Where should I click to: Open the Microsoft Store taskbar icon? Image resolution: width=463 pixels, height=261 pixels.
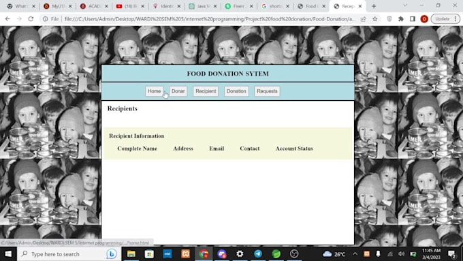click(x=149, y=254)
